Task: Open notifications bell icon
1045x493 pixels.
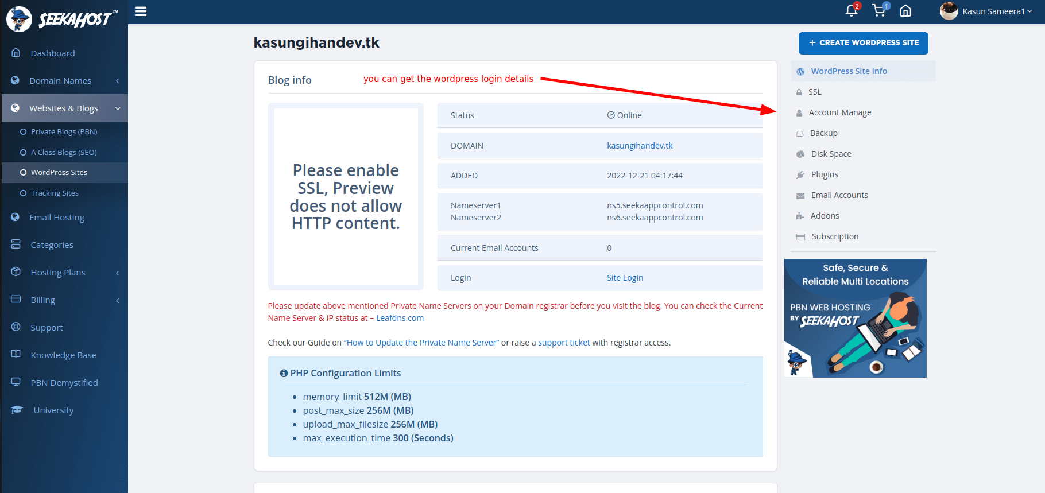Action: pos(852,10)
